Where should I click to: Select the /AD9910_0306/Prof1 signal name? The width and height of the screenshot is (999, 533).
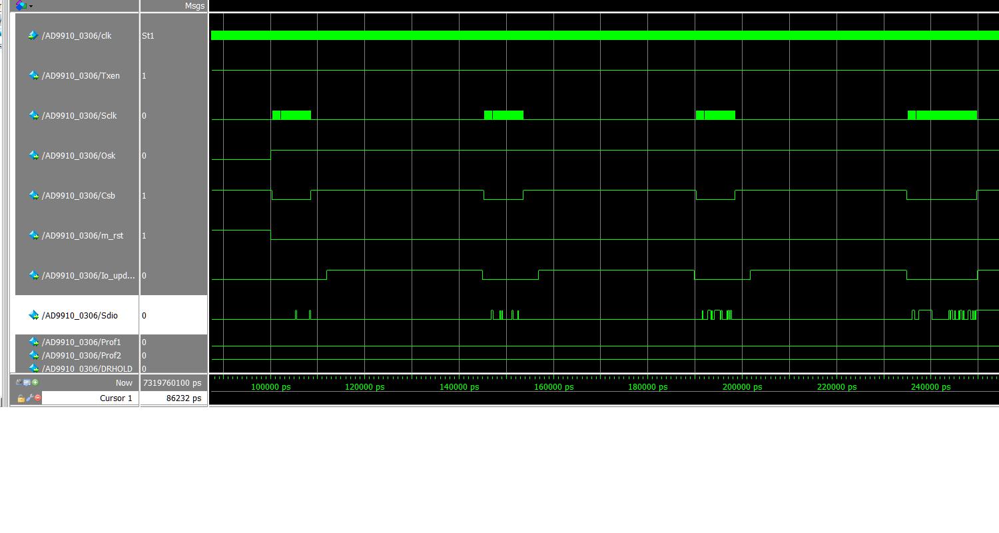click(x=81, y=342)
